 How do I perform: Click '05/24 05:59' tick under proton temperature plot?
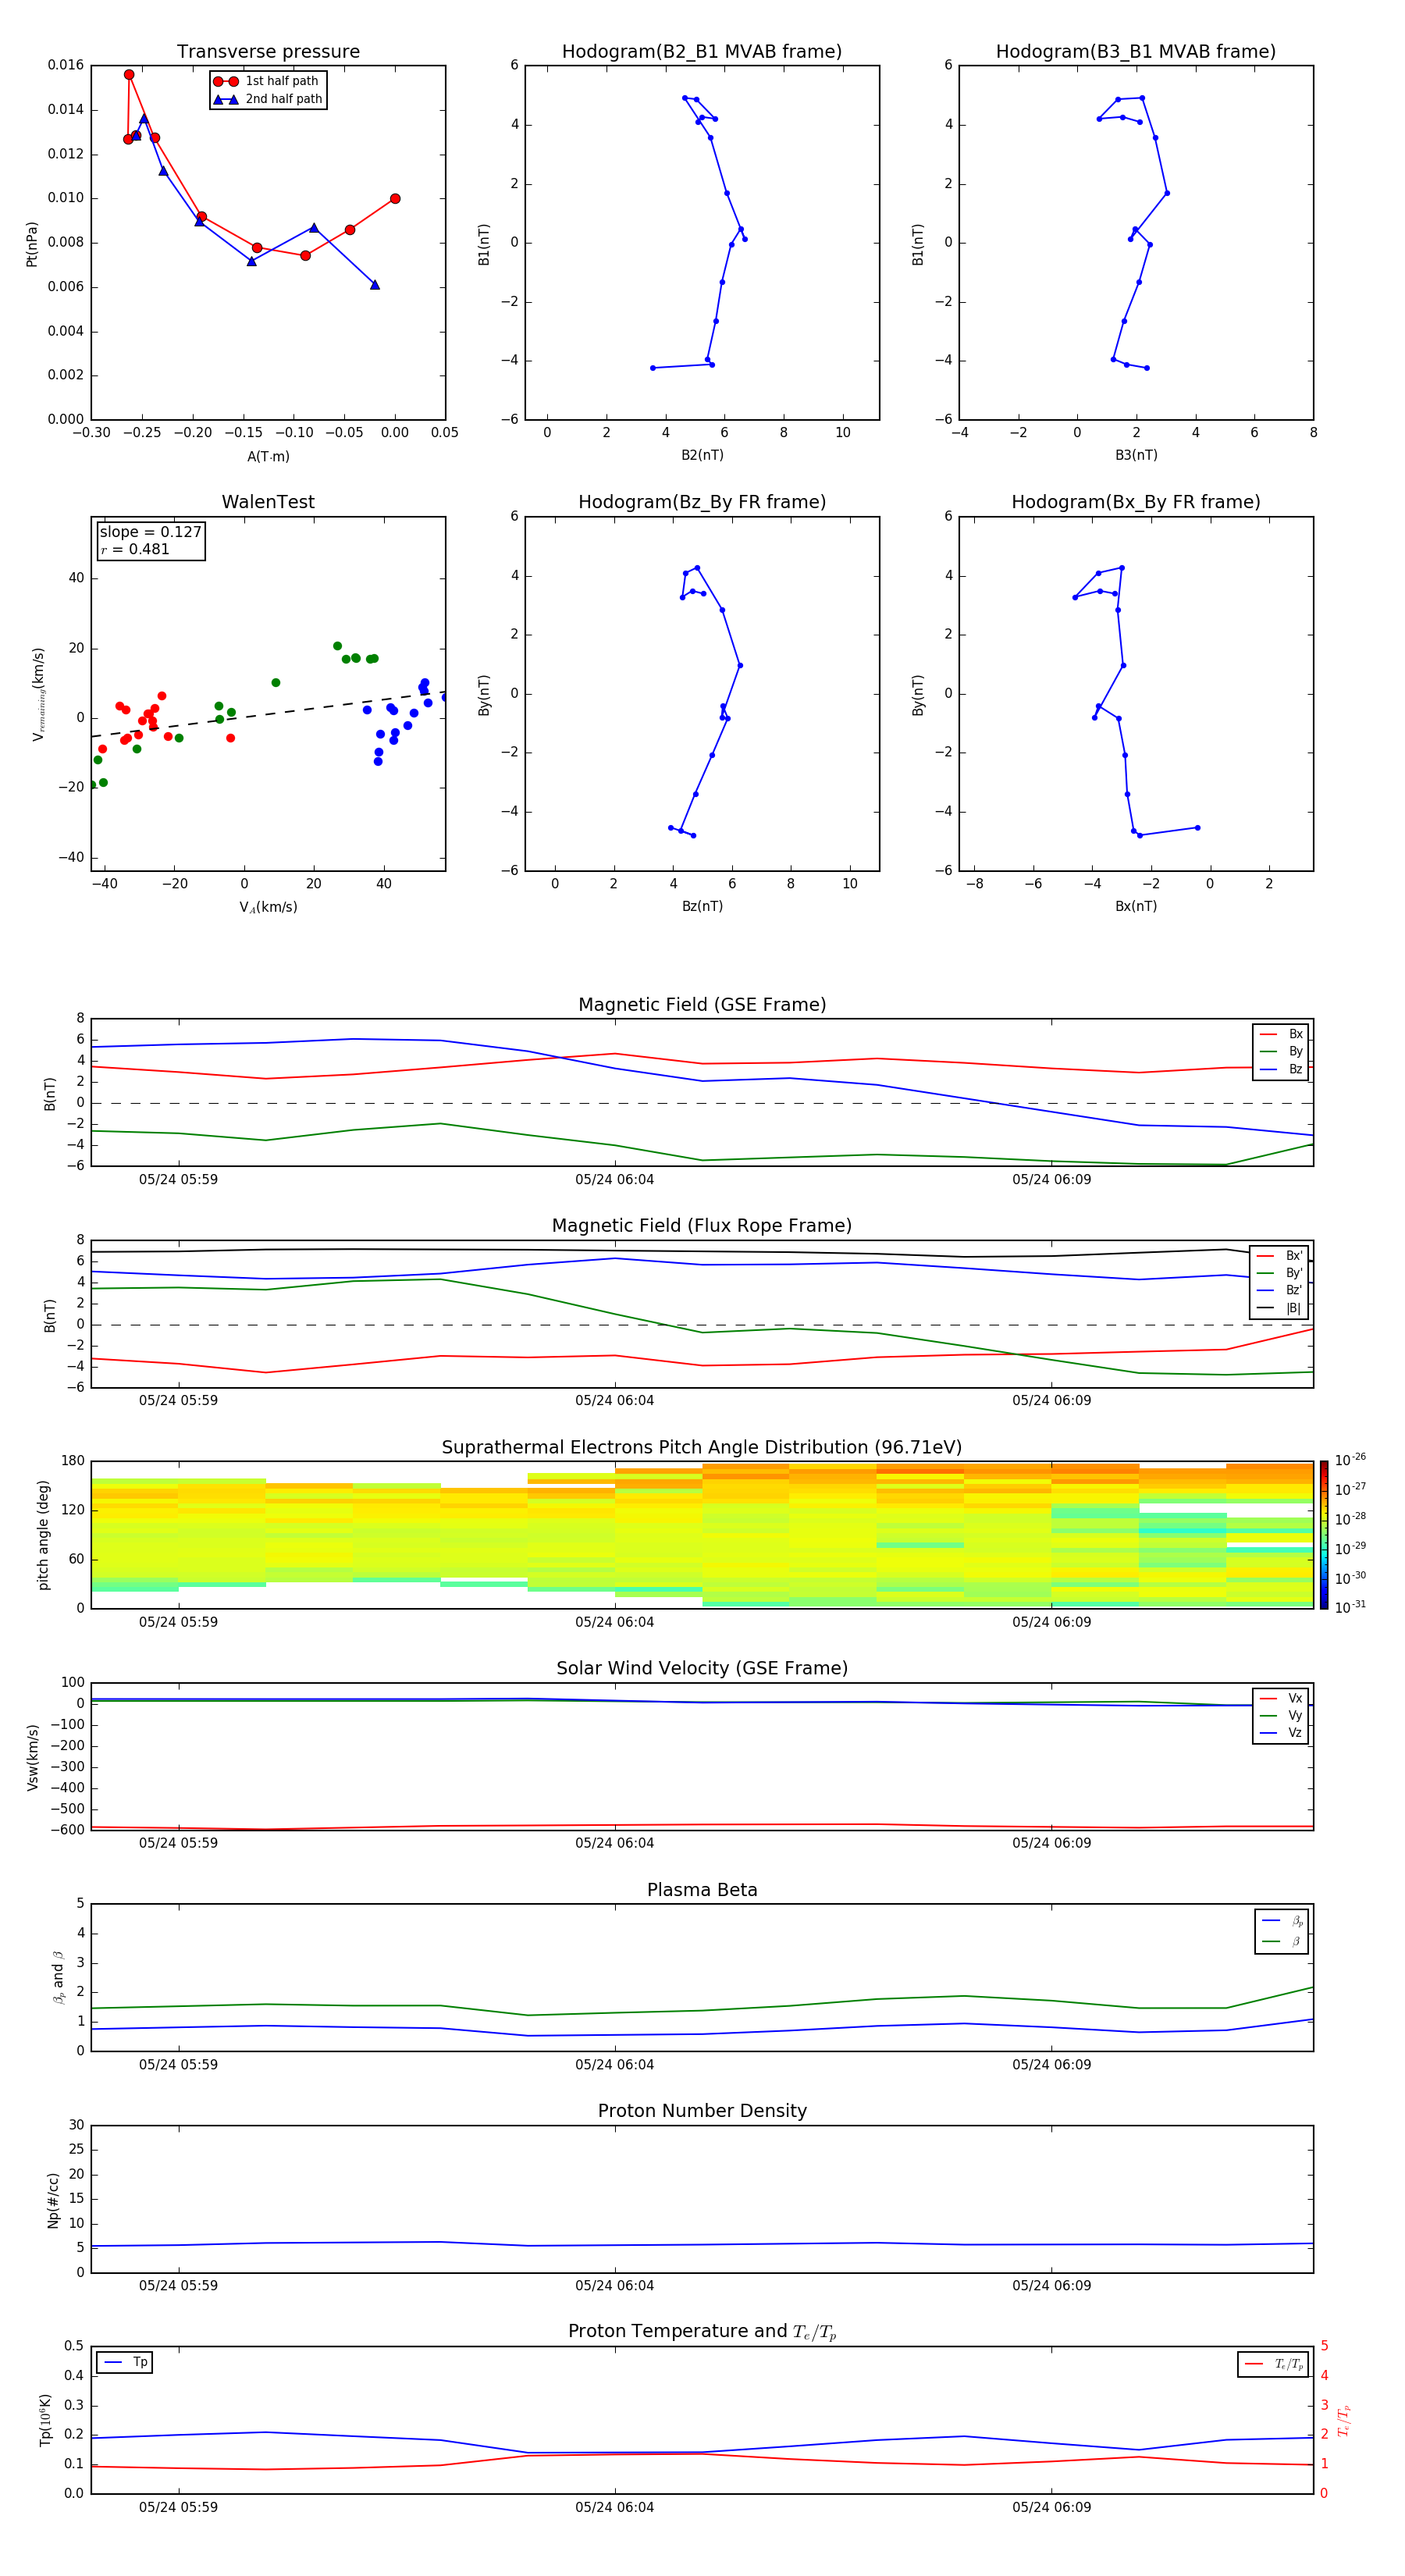[178, 2508]
